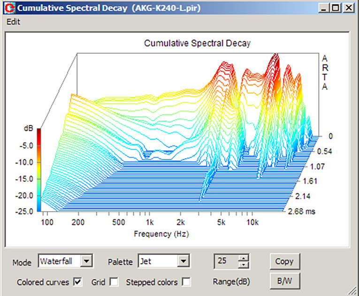359x296 pixels.
Task: Click the Frequency (Hz) axis label
Action: [x=161, y=233]
